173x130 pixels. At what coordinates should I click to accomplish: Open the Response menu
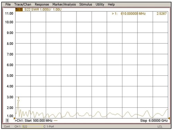point(42,4)
